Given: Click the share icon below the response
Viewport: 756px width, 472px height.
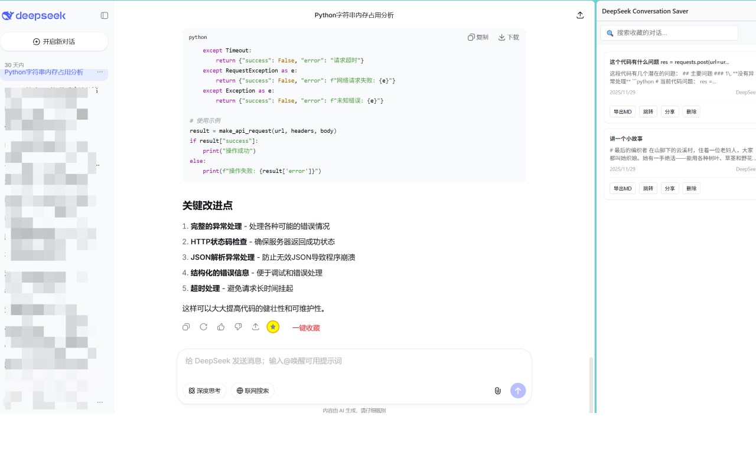Looking at the screenshot, I should click(256, 327).
